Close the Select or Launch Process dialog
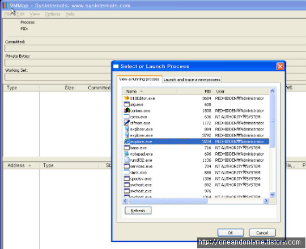Image resolution: width=306 pixels, height=249 pixels. coord(280,66)
